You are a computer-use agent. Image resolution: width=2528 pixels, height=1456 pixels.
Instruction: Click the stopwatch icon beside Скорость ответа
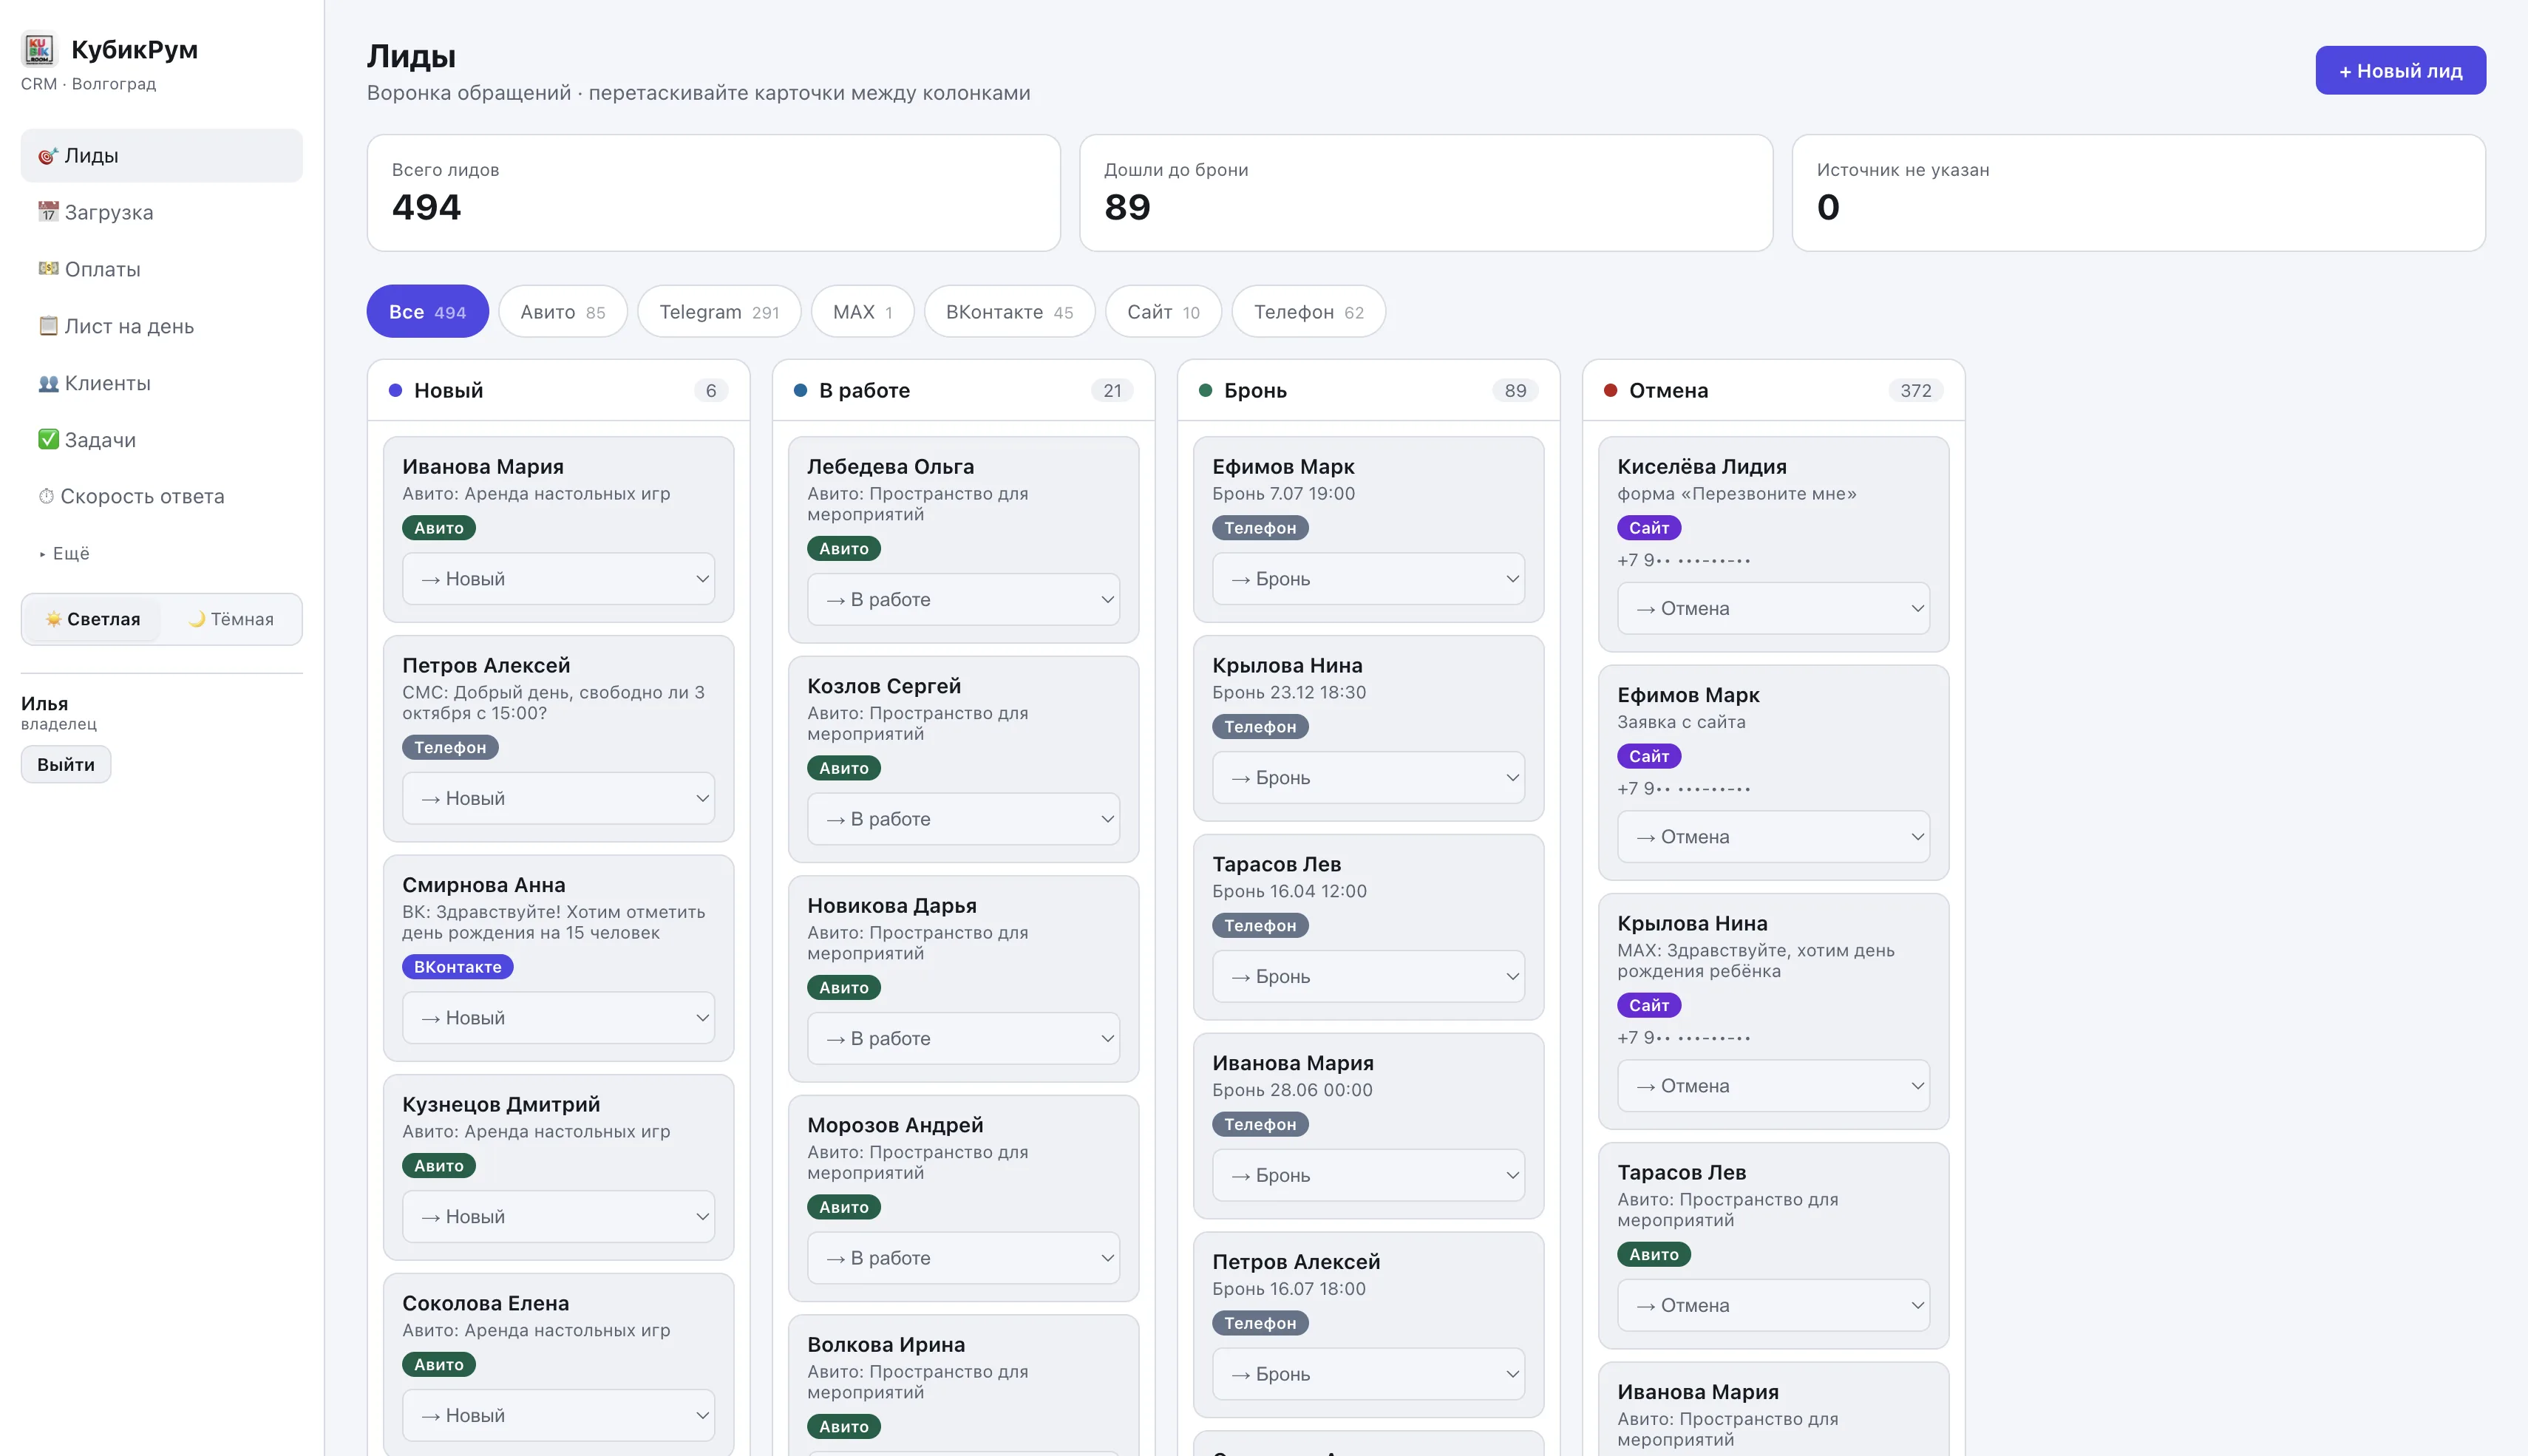pyautogui.click(x=46, y=496)
